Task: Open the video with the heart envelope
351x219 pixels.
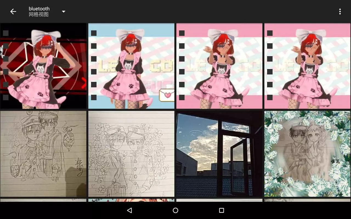Action: click(131, 66)
